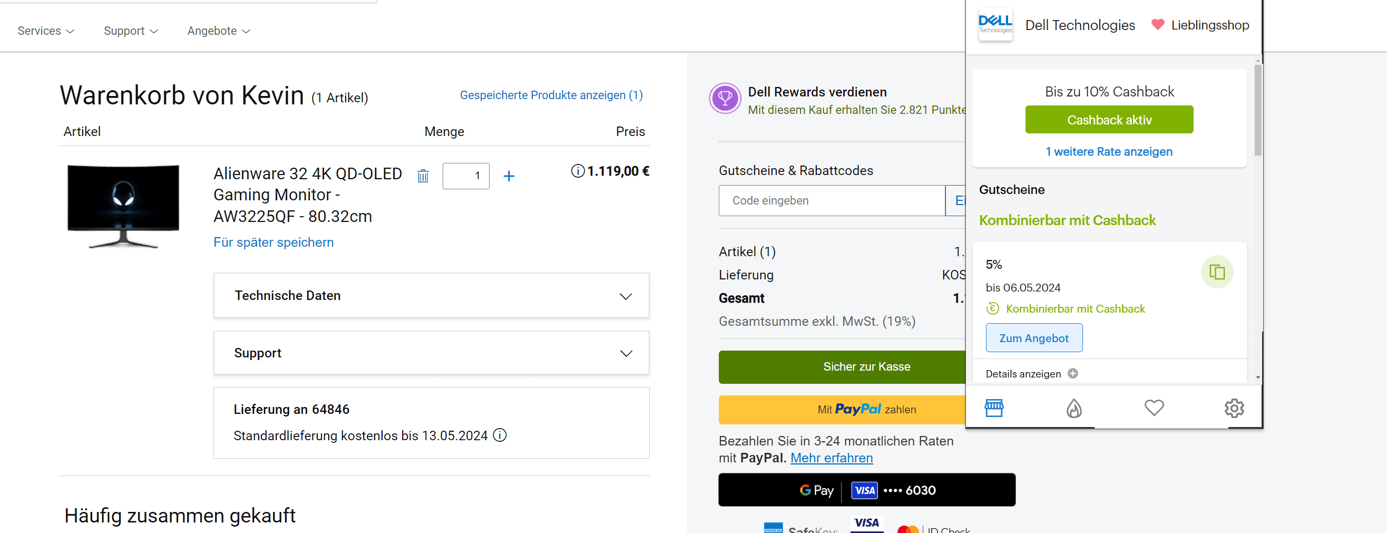
Task: Copy the 5% coupon code
Action: pos(1217,272)
